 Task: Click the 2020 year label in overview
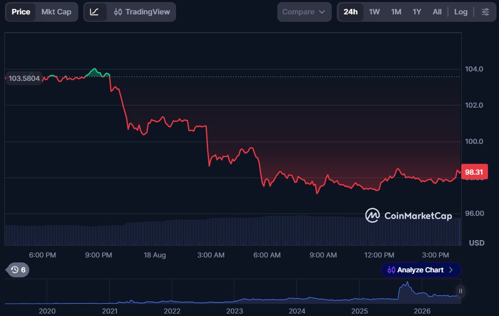coord(47,311)
